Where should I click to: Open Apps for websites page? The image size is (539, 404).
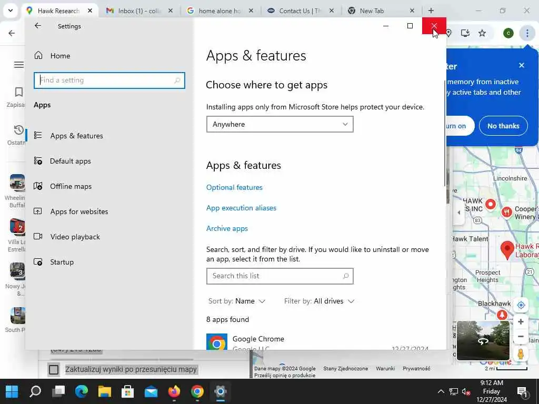79,211
